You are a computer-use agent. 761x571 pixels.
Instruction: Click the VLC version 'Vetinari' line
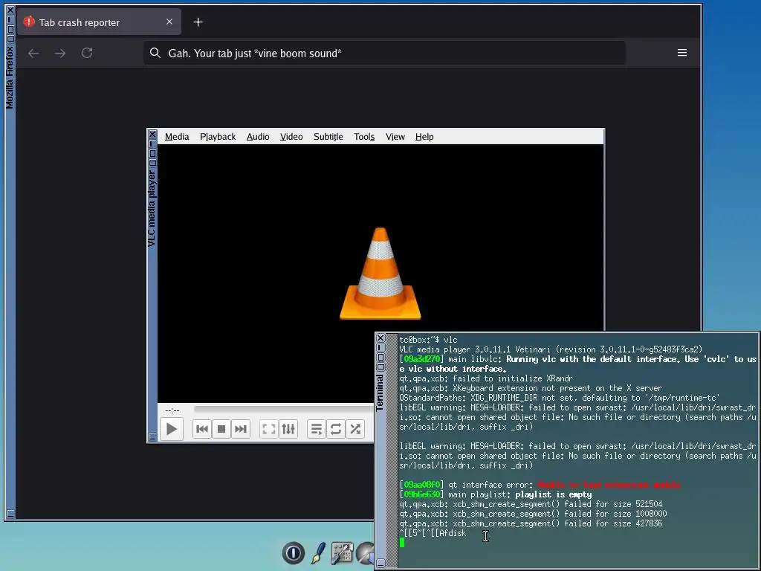(551, 349)
